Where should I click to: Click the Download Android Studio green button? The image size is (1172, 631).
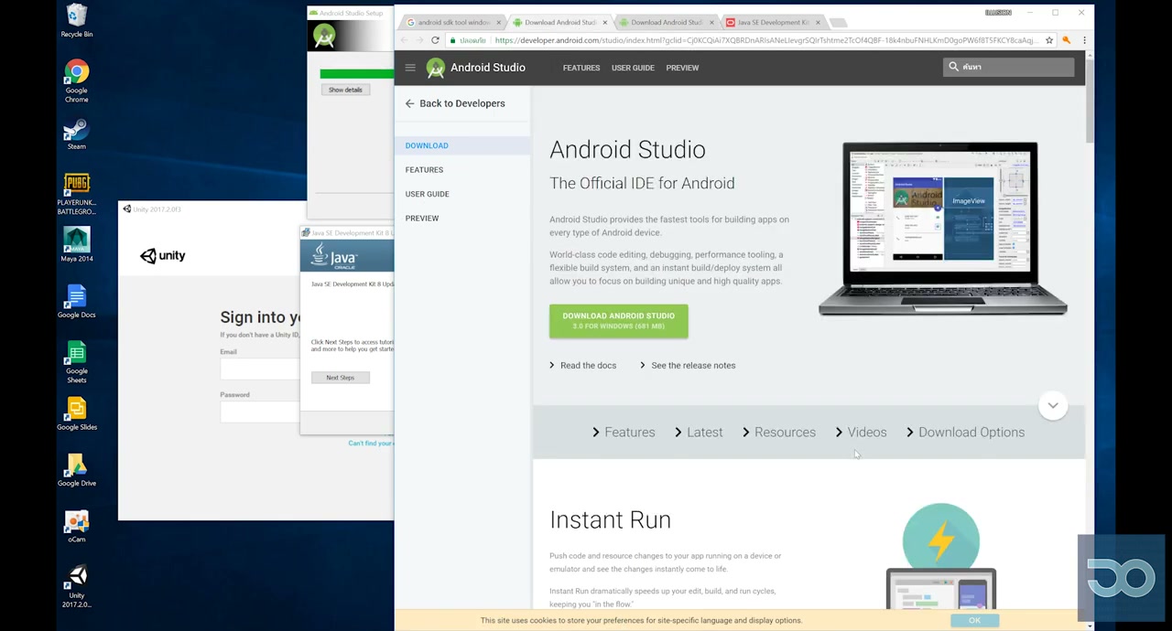[618, 321]
